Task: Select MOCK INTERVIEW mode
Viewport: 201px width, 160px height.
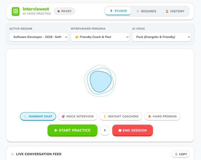Action: (78, 116)
